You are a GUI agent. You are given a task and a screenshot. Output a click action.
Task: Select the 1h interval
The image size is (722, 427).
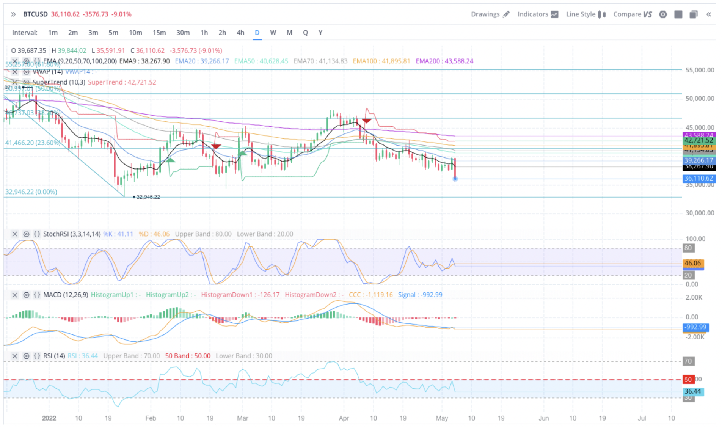(x=204, y=33)
